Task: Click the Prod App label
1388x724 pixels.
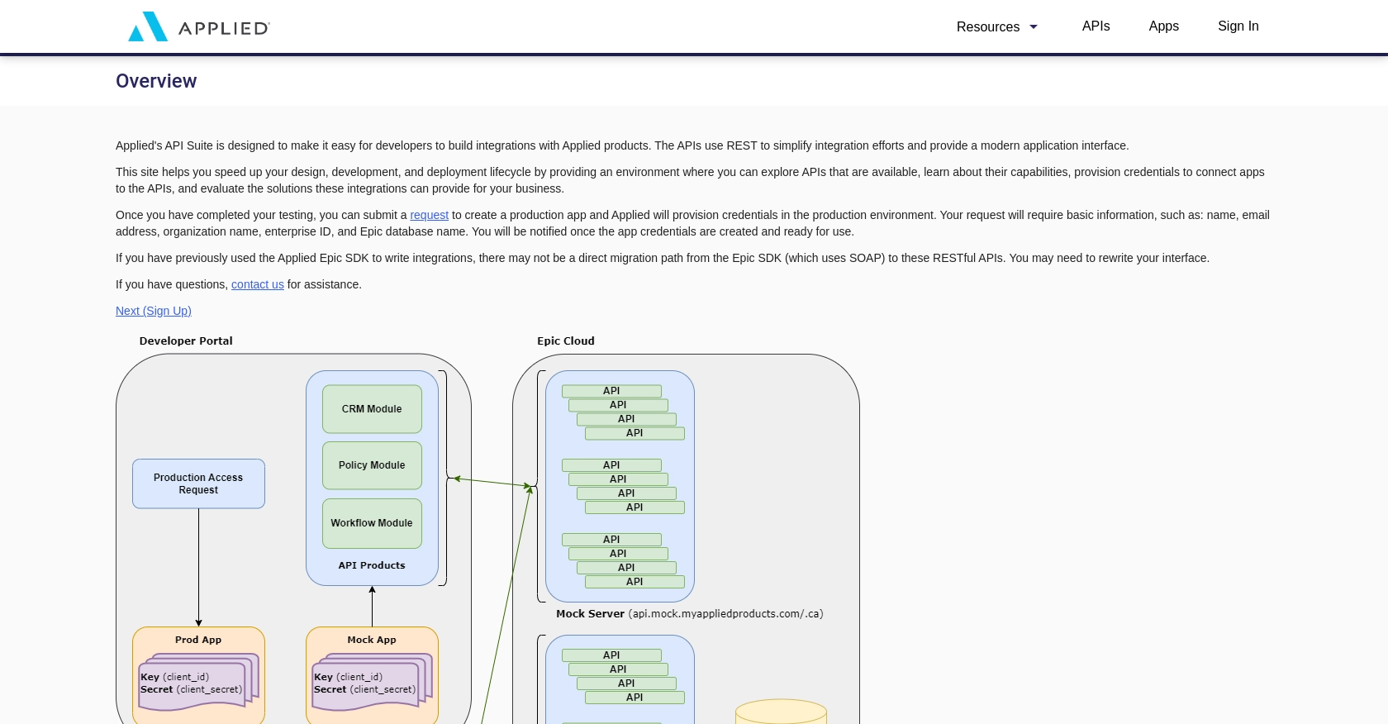Action: (x=198, y=640)
